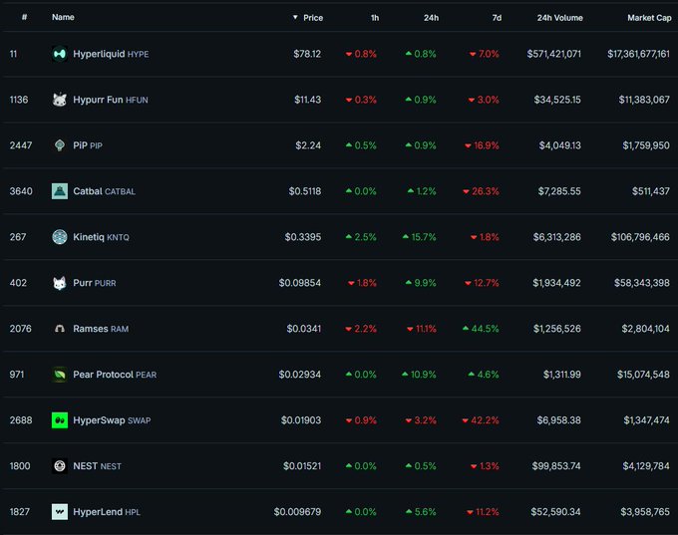Click the Purr cat logo
The height and width of the screenshot is (535, 678).
pyautogui.click(x=60, y=283)
